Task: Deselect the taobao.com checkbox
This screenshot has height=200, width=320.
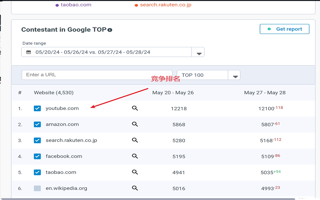Action: click(x=37, y=172)
